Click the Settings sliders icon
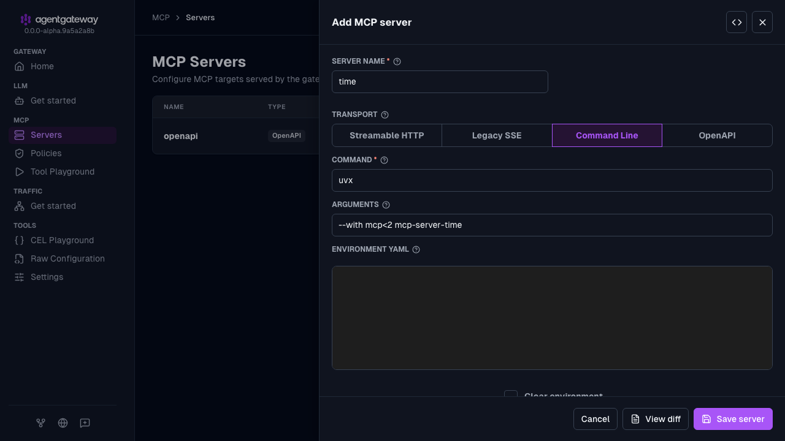 click(x=20, y=277)
